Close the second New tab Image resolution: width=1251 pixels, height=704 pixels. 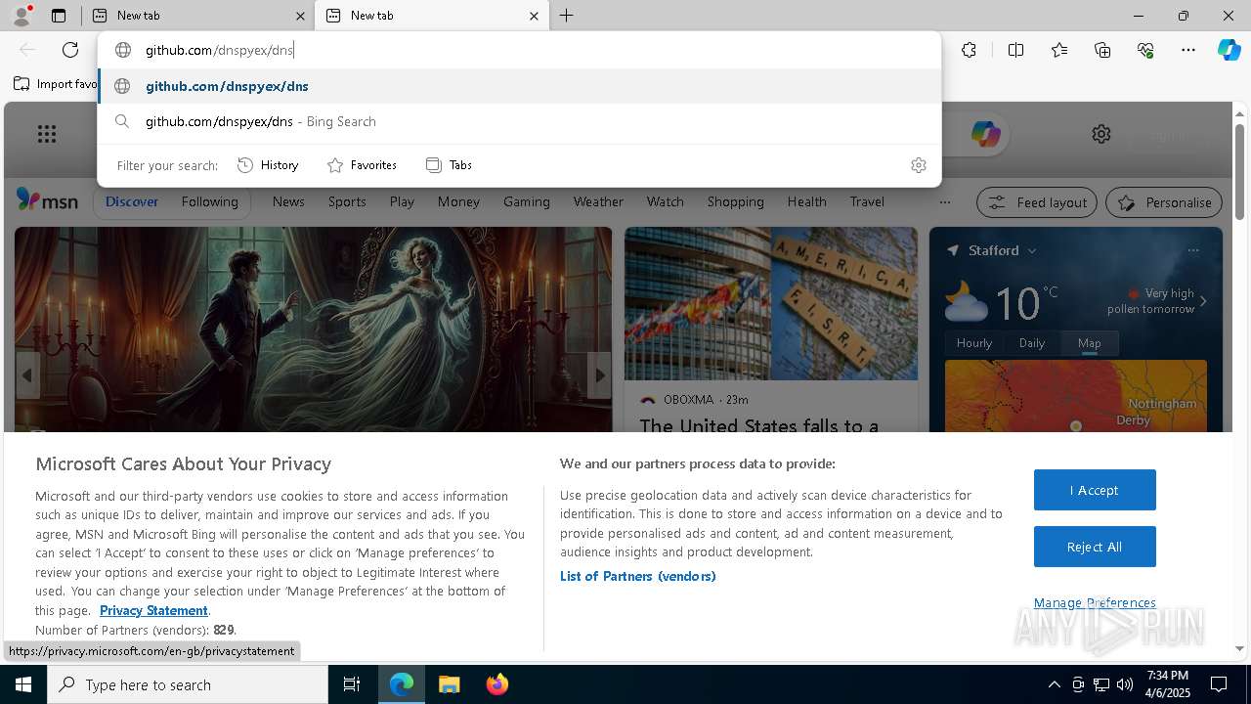[x=534, y=16]
